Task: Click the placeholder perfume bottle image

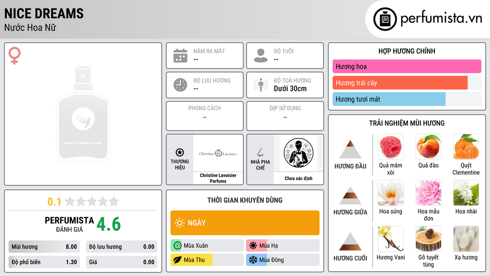Action: (x=83, y=114)
